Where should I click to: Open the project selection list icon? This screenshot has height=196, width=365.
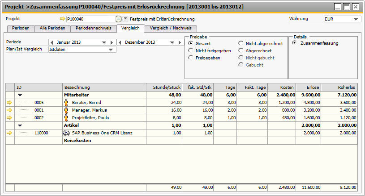pos(118,19)
